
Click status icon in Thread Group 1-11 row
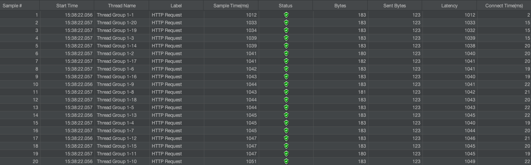(286, 154)
